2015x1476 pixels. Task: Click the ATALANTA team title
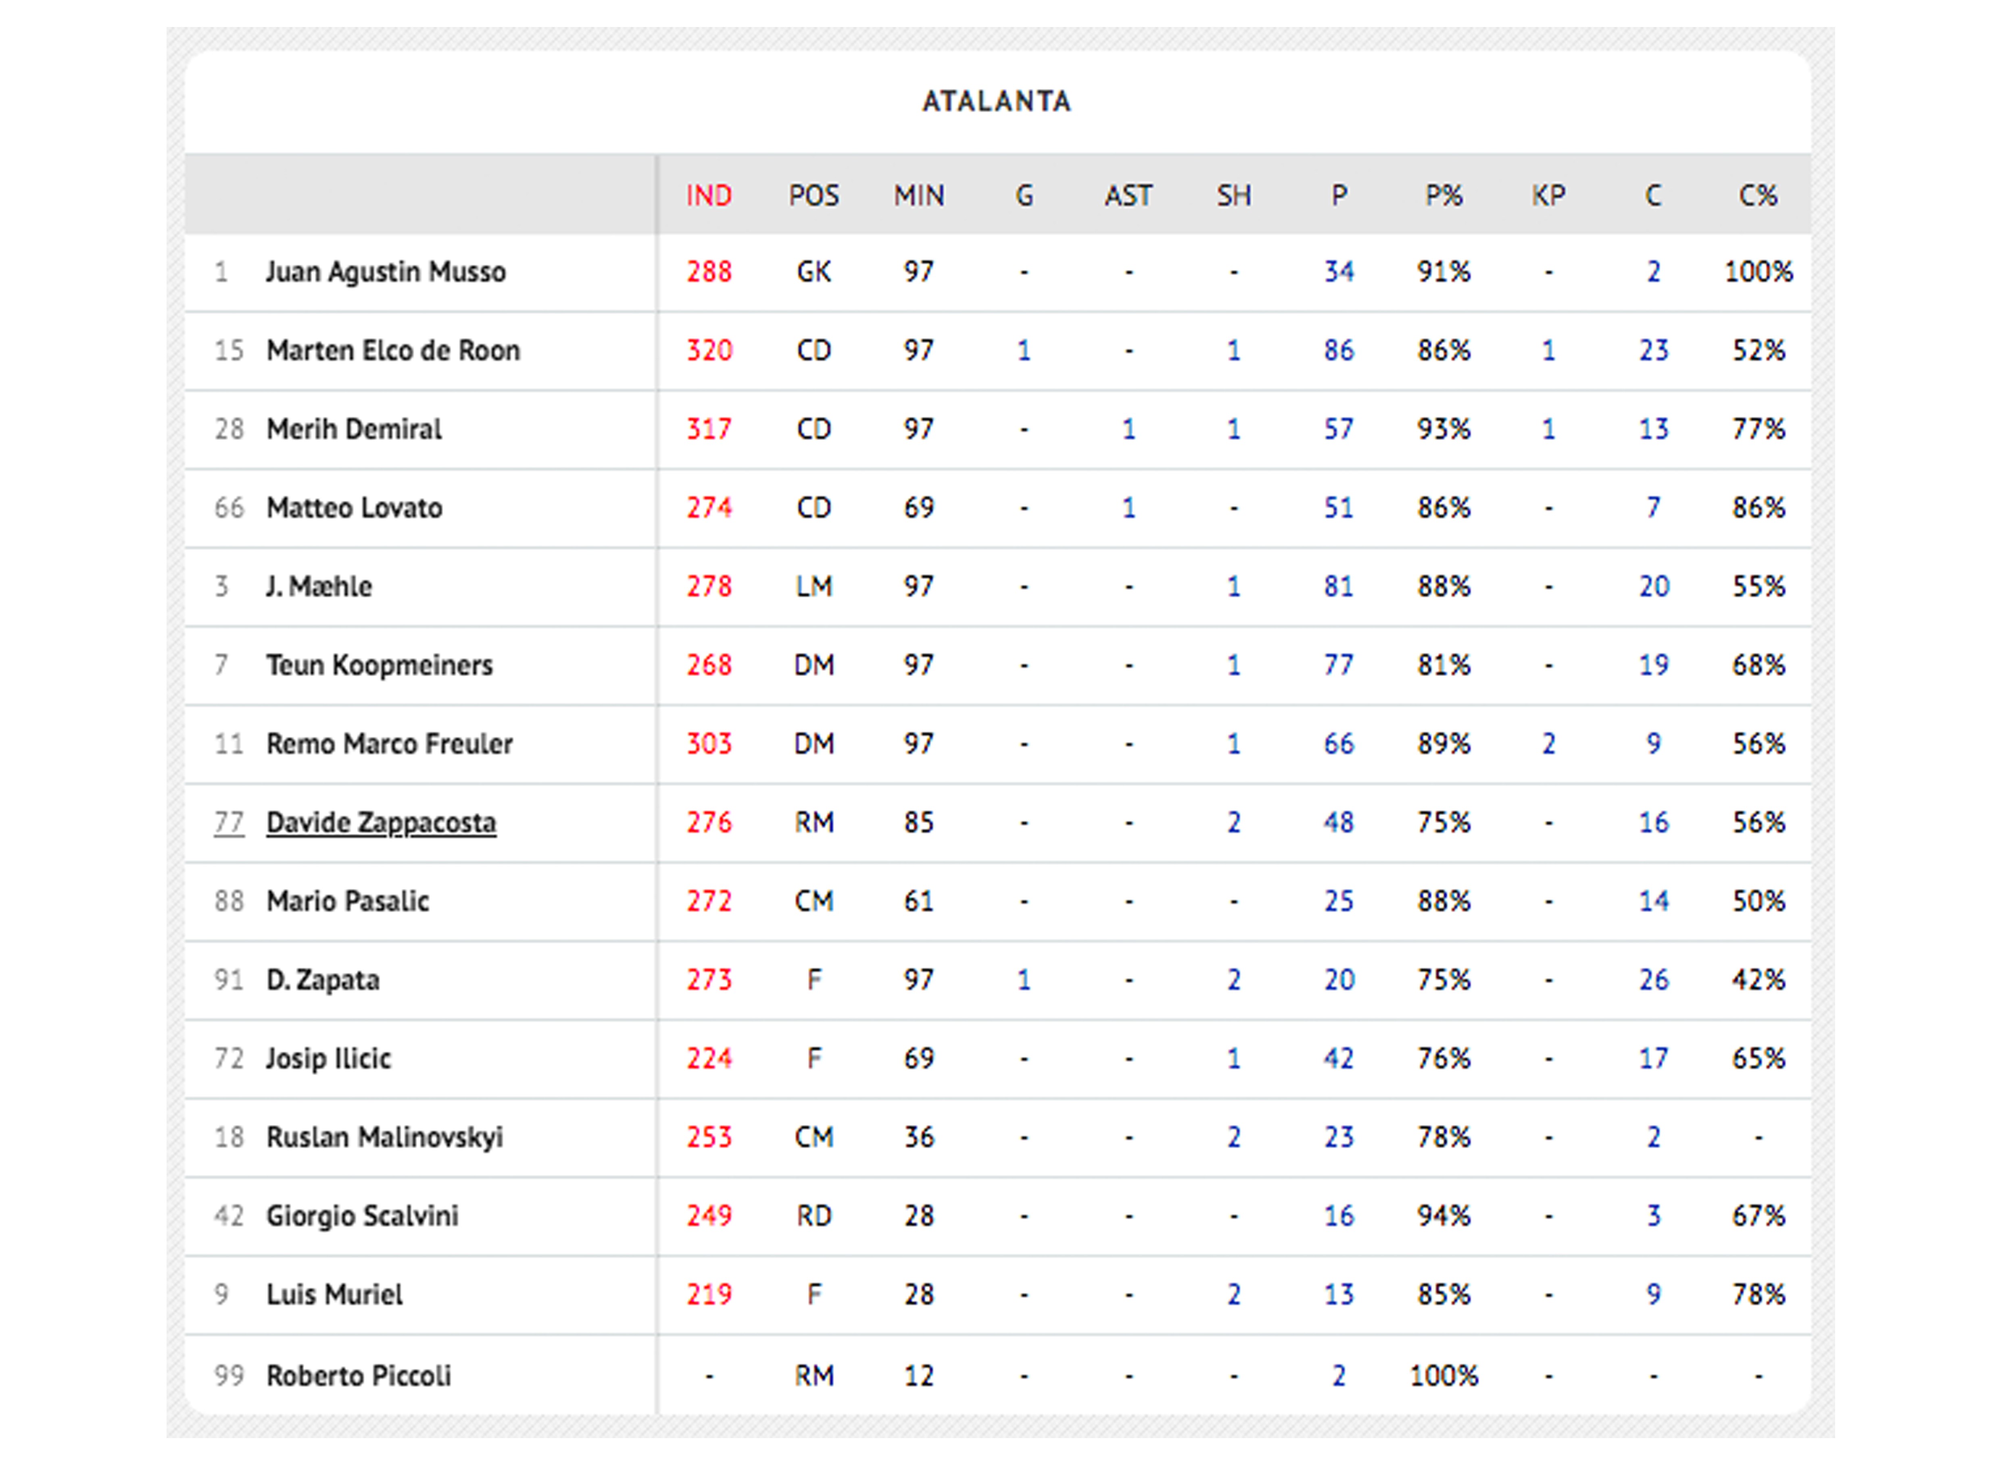pyautogui.click(x=996, y=101)
